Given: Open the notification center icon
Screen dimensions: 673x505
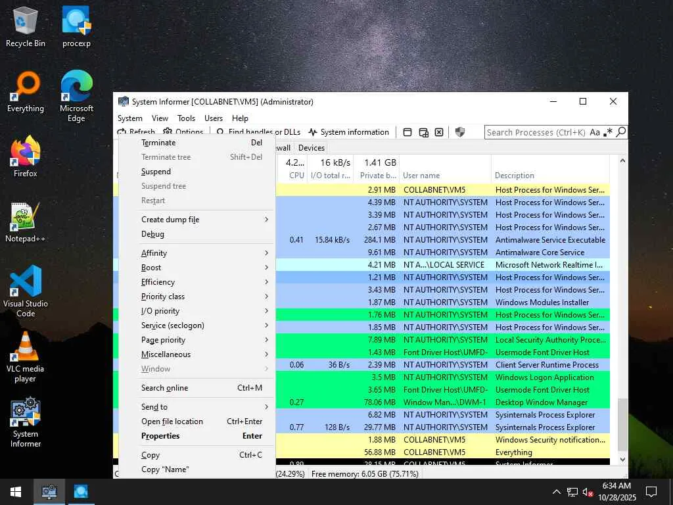Looking at the screenshot, I should pyautogui.click(x=651, y=492).
